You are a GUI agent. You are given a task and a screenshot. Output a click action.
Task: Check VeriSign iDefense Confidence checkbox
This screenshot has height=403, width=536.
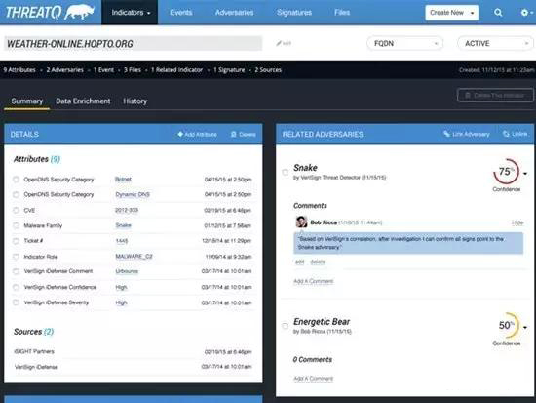(16, 287)
